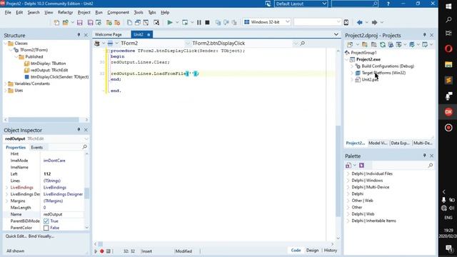The image size is (457, 257).
Task: Click the Pause program toolbar icon
Action: click(199, 22)
